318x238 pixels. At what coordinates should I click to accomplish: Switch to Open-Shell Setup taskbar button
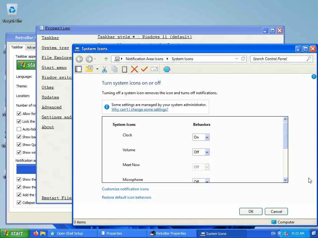72,234
